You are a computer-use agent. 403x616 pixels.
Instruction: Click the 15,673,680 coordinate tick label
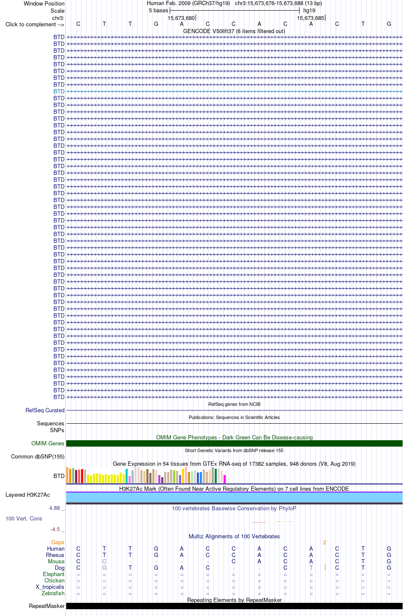coord(181,18)
